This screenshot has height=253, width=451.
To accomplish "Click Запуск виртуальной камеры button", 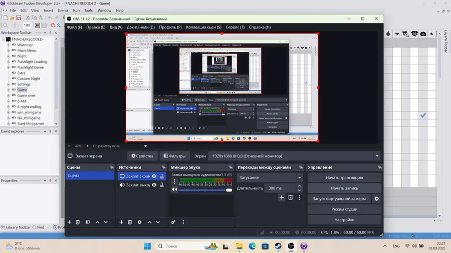I will (339, 198).
